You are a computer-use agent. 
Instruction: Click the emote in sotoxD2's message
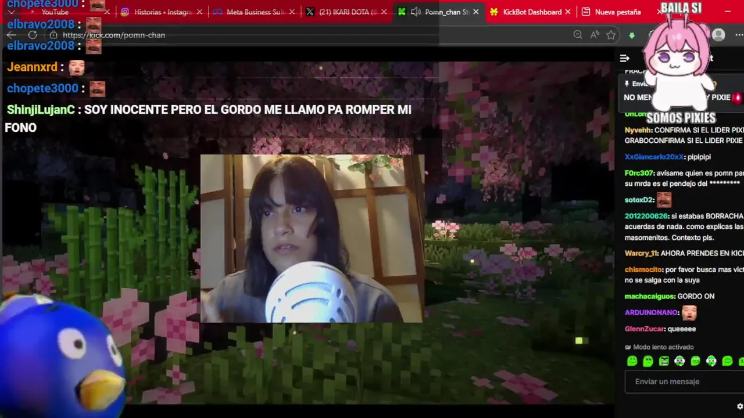tap(664, 200)
